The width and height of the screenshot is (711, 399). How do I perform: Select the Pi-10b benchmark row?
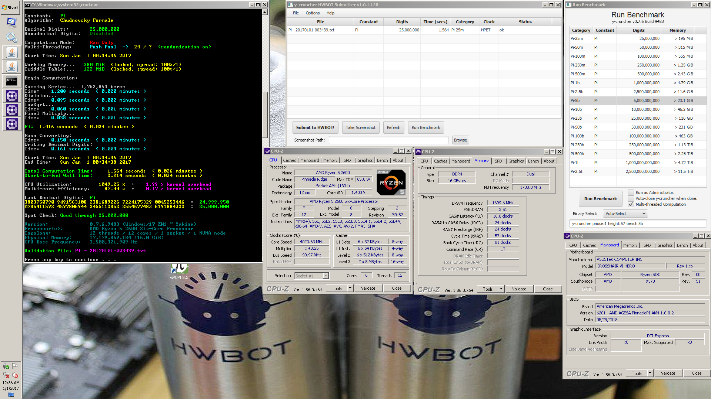(x=638, y=109)
